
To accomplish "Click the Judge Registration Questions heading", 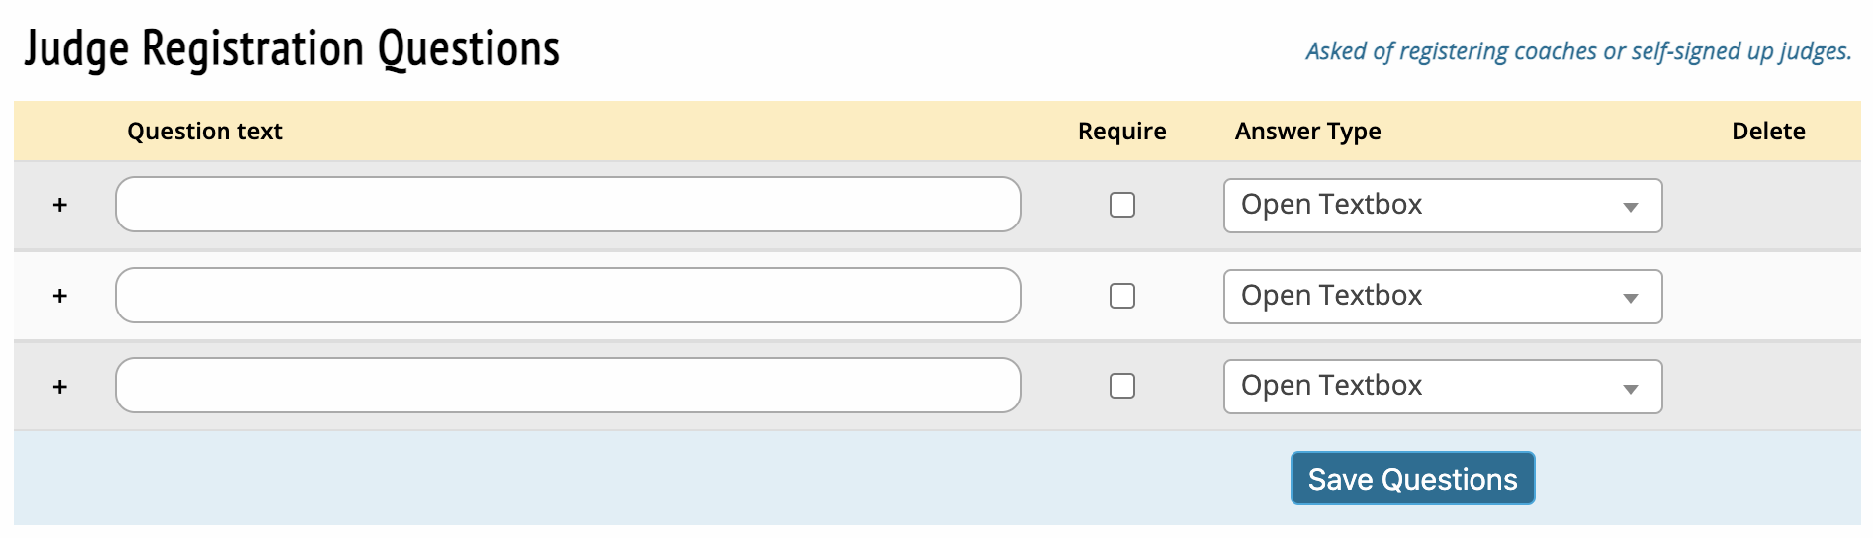I will [x=292, y=48].
